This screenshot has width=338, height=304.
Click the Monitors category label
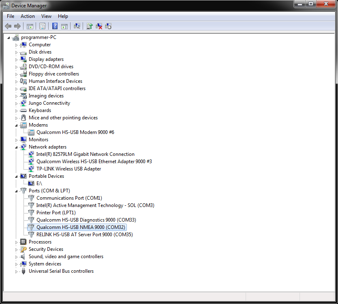[39, 140]
